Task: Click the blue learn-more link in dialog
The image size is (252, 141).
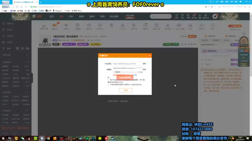Action: 134,75
